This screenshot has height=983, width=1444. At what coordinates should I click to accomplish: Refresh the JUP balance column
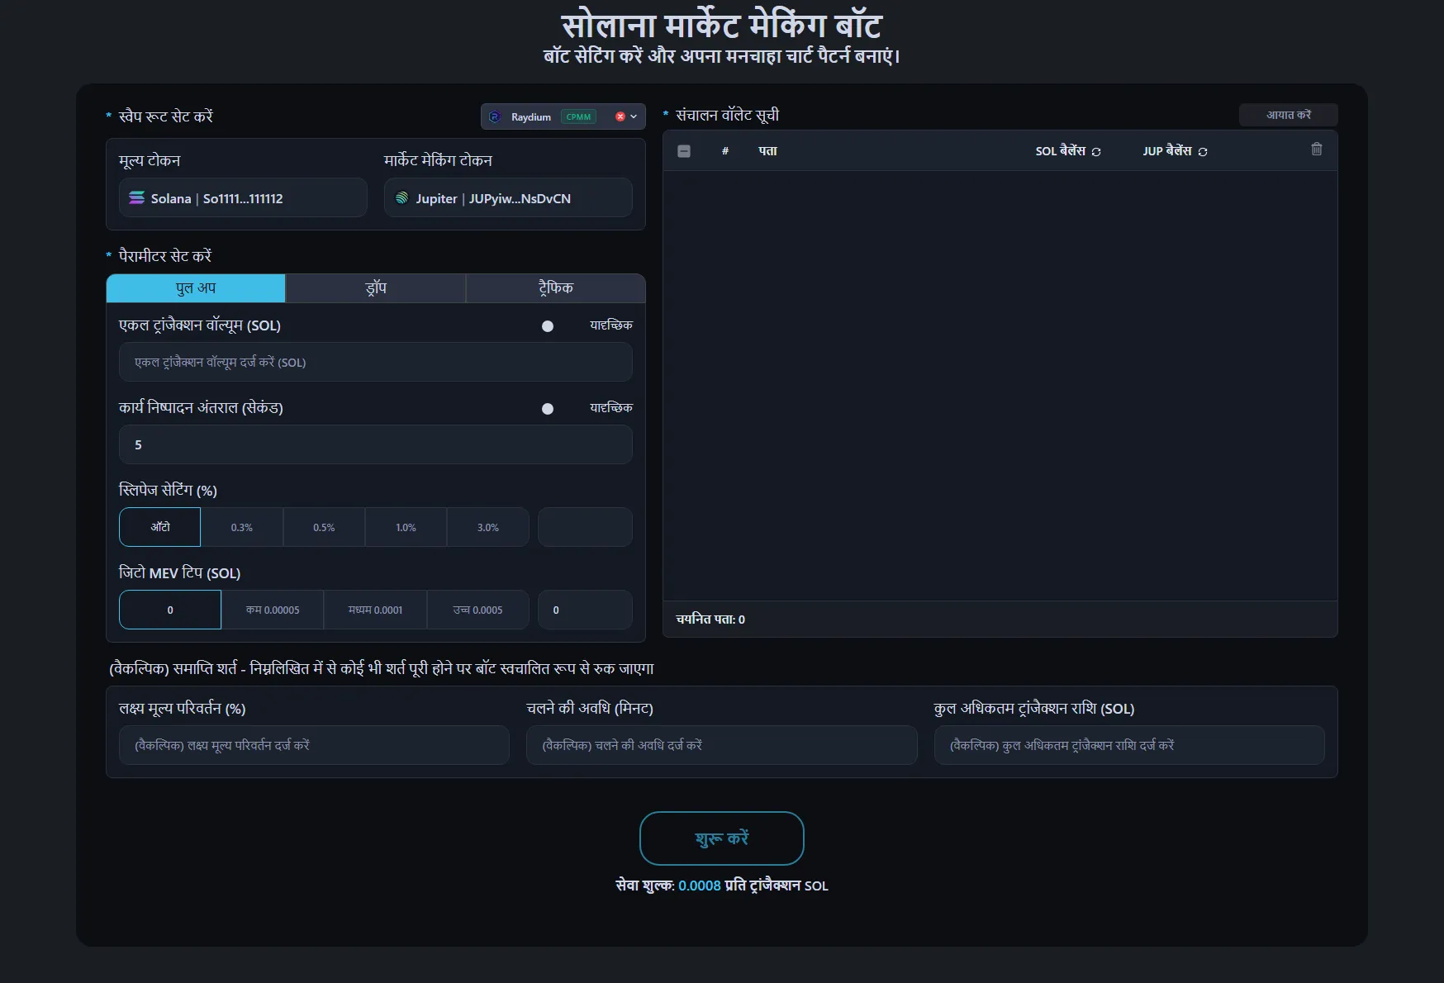[x=1203, y=152]
